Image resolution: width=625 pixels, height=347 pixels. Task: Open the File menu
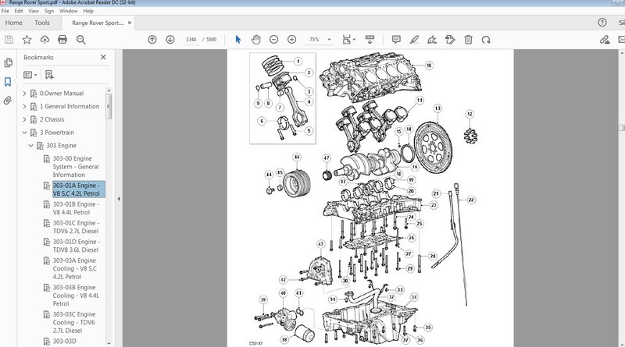tap(5, 11)
